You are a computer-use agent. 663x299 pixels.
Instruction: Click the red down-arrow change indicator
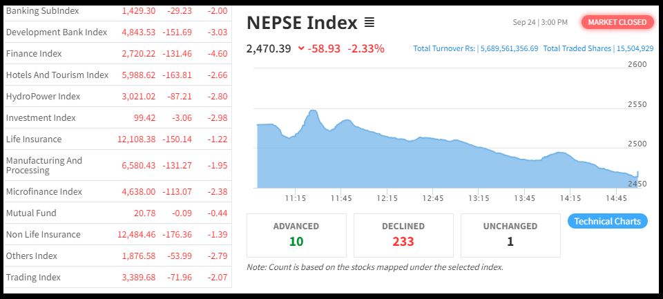coord(301,48)
